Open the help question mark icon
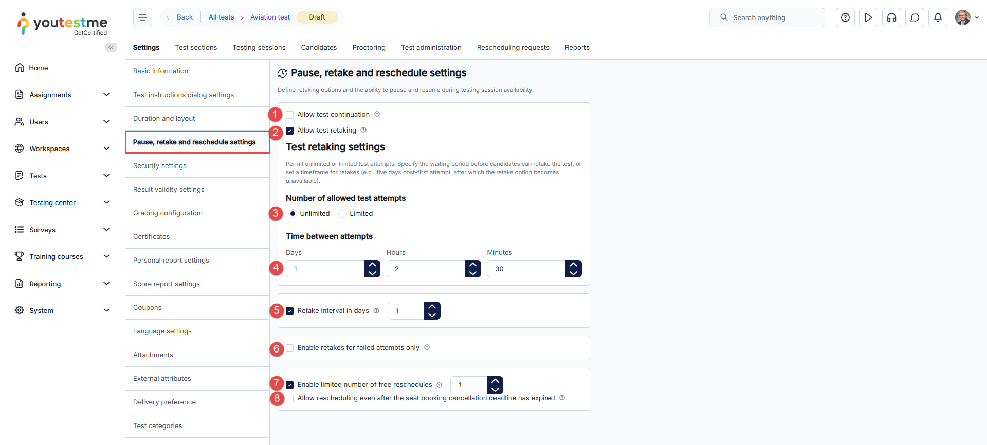Viewport: 987px width, 445px height. point(845,17)
